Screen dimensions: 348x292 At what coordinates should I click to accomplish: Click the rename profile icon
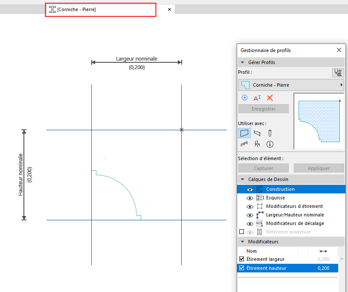tap(257, 98)
